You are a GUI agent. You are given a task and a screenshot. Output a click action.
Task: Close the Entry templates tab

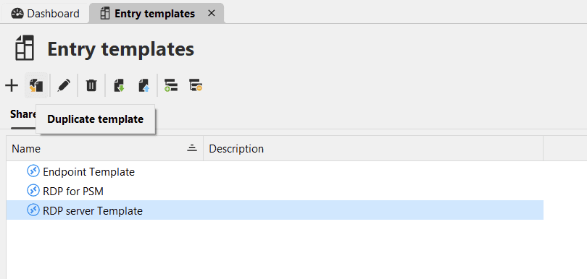(x=212, y=13)
